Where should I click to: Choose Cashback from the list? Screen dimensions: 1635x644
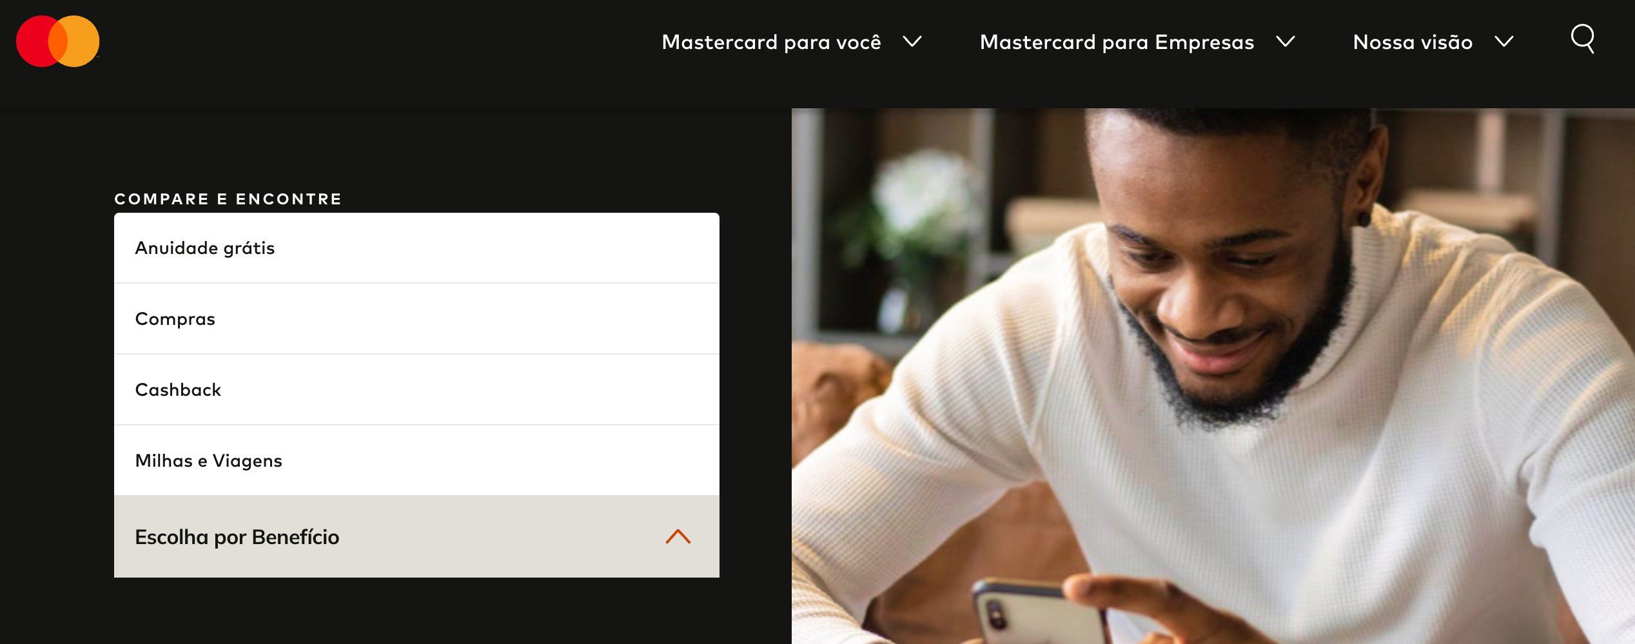416,390
